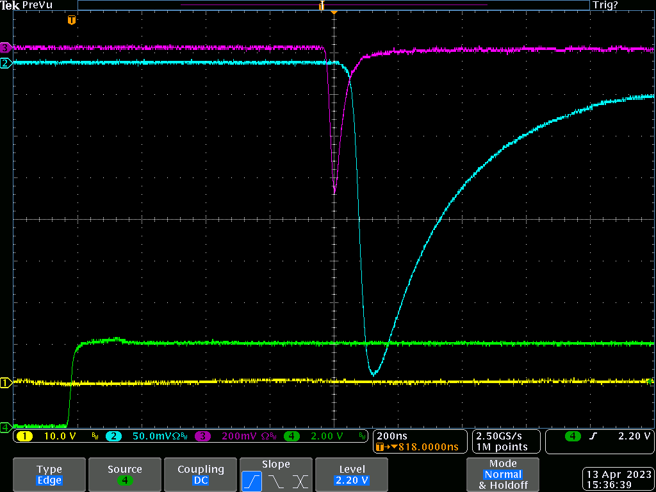This screenshot has width=656, height=492.
Task: Select the rising edge slope icon
Action: pyautogui.click(x=252, y=480)
